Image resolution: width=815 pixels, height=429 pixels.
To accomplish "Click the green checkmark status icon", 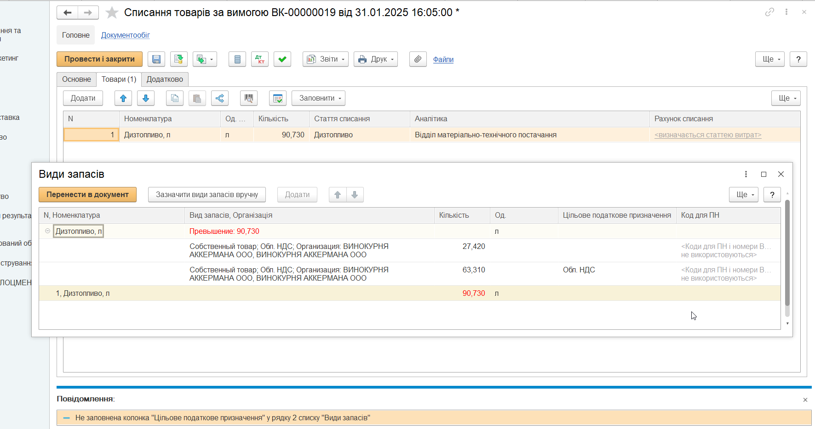I will tap(282, 59).
